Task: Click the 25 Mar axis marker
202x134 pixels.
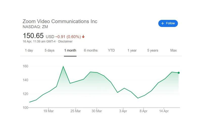Action: click(75, 111)
